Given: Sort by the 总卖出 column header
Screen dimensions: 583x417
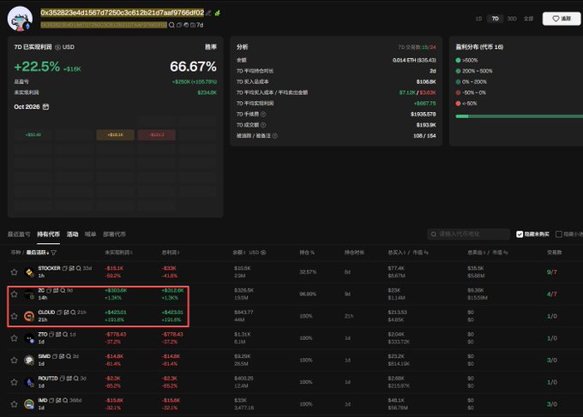Looking at the screenshot, I should (x=477, y=253).
